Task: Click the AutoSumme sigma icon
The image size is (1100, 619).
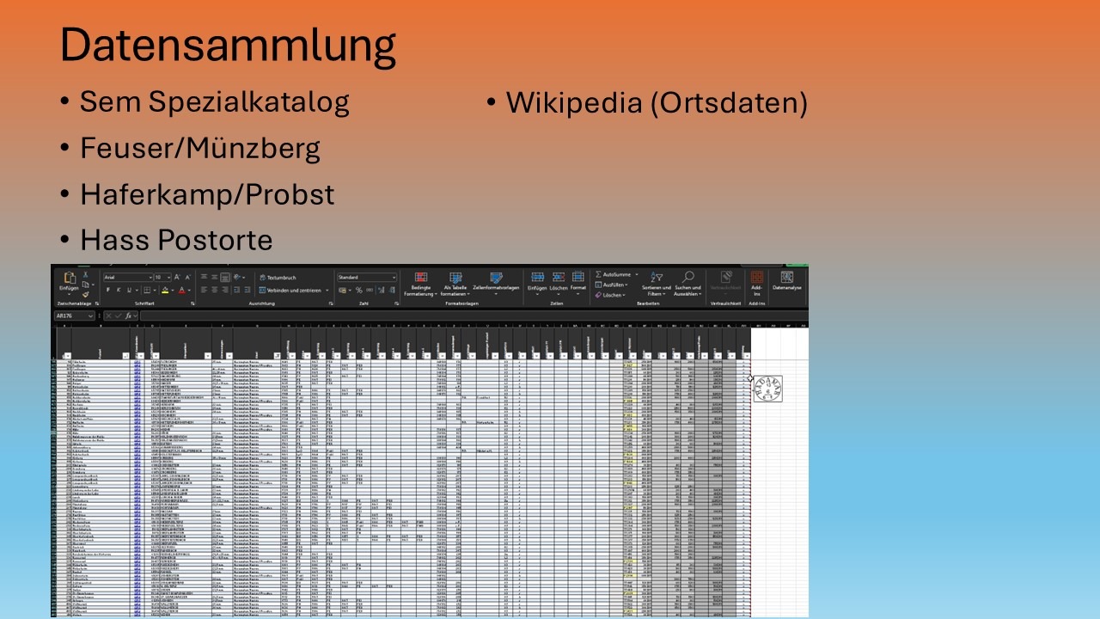Action: coord(599,274)
